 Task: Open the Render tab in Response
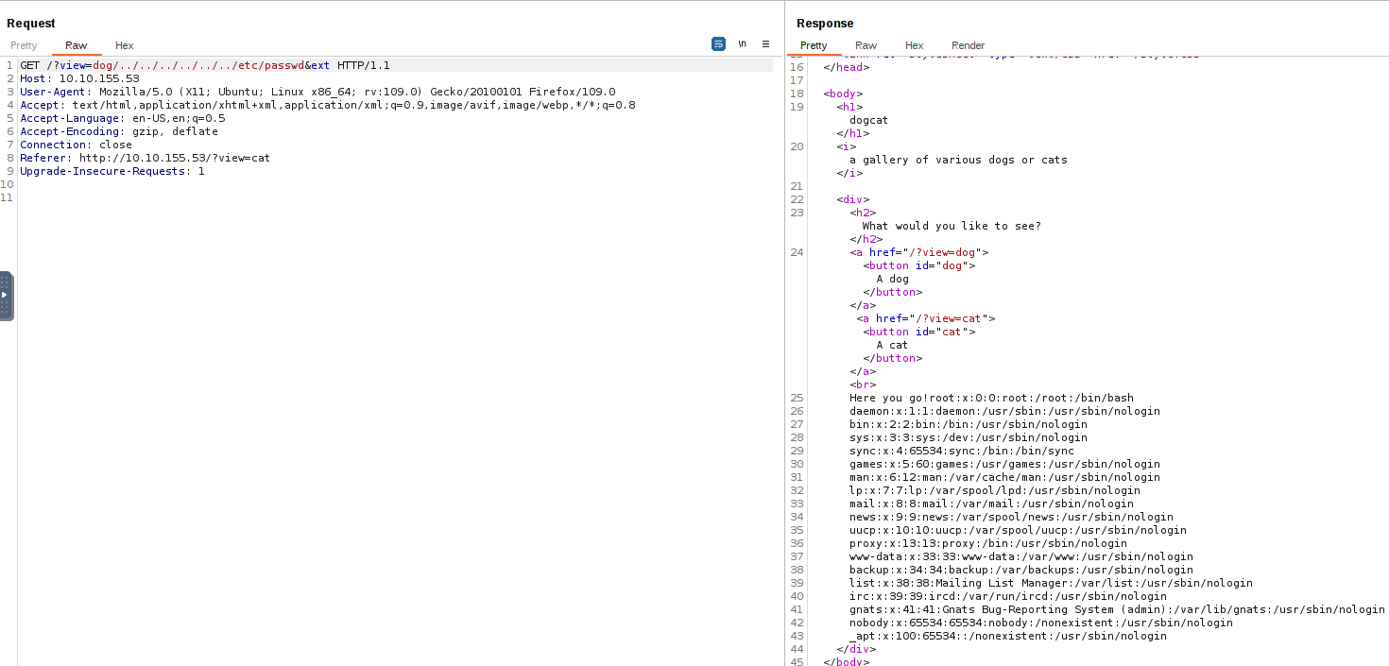coord(968,45)
